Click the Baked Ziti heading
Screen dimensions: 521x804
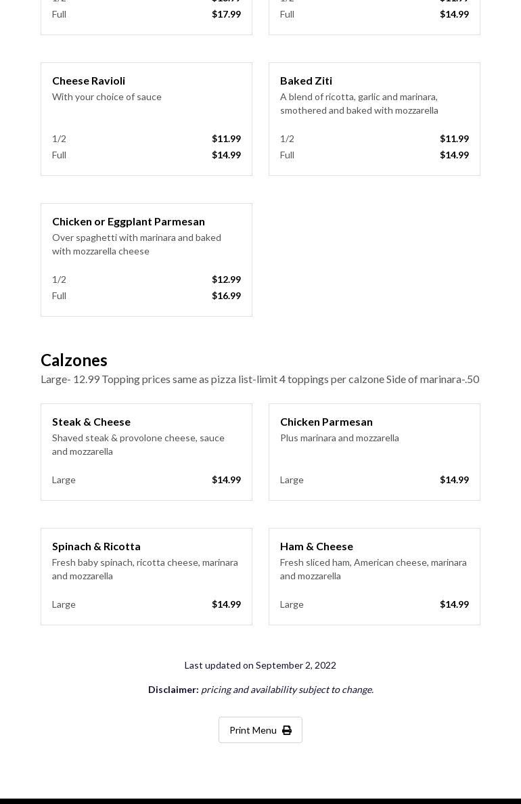coord(306,81)
